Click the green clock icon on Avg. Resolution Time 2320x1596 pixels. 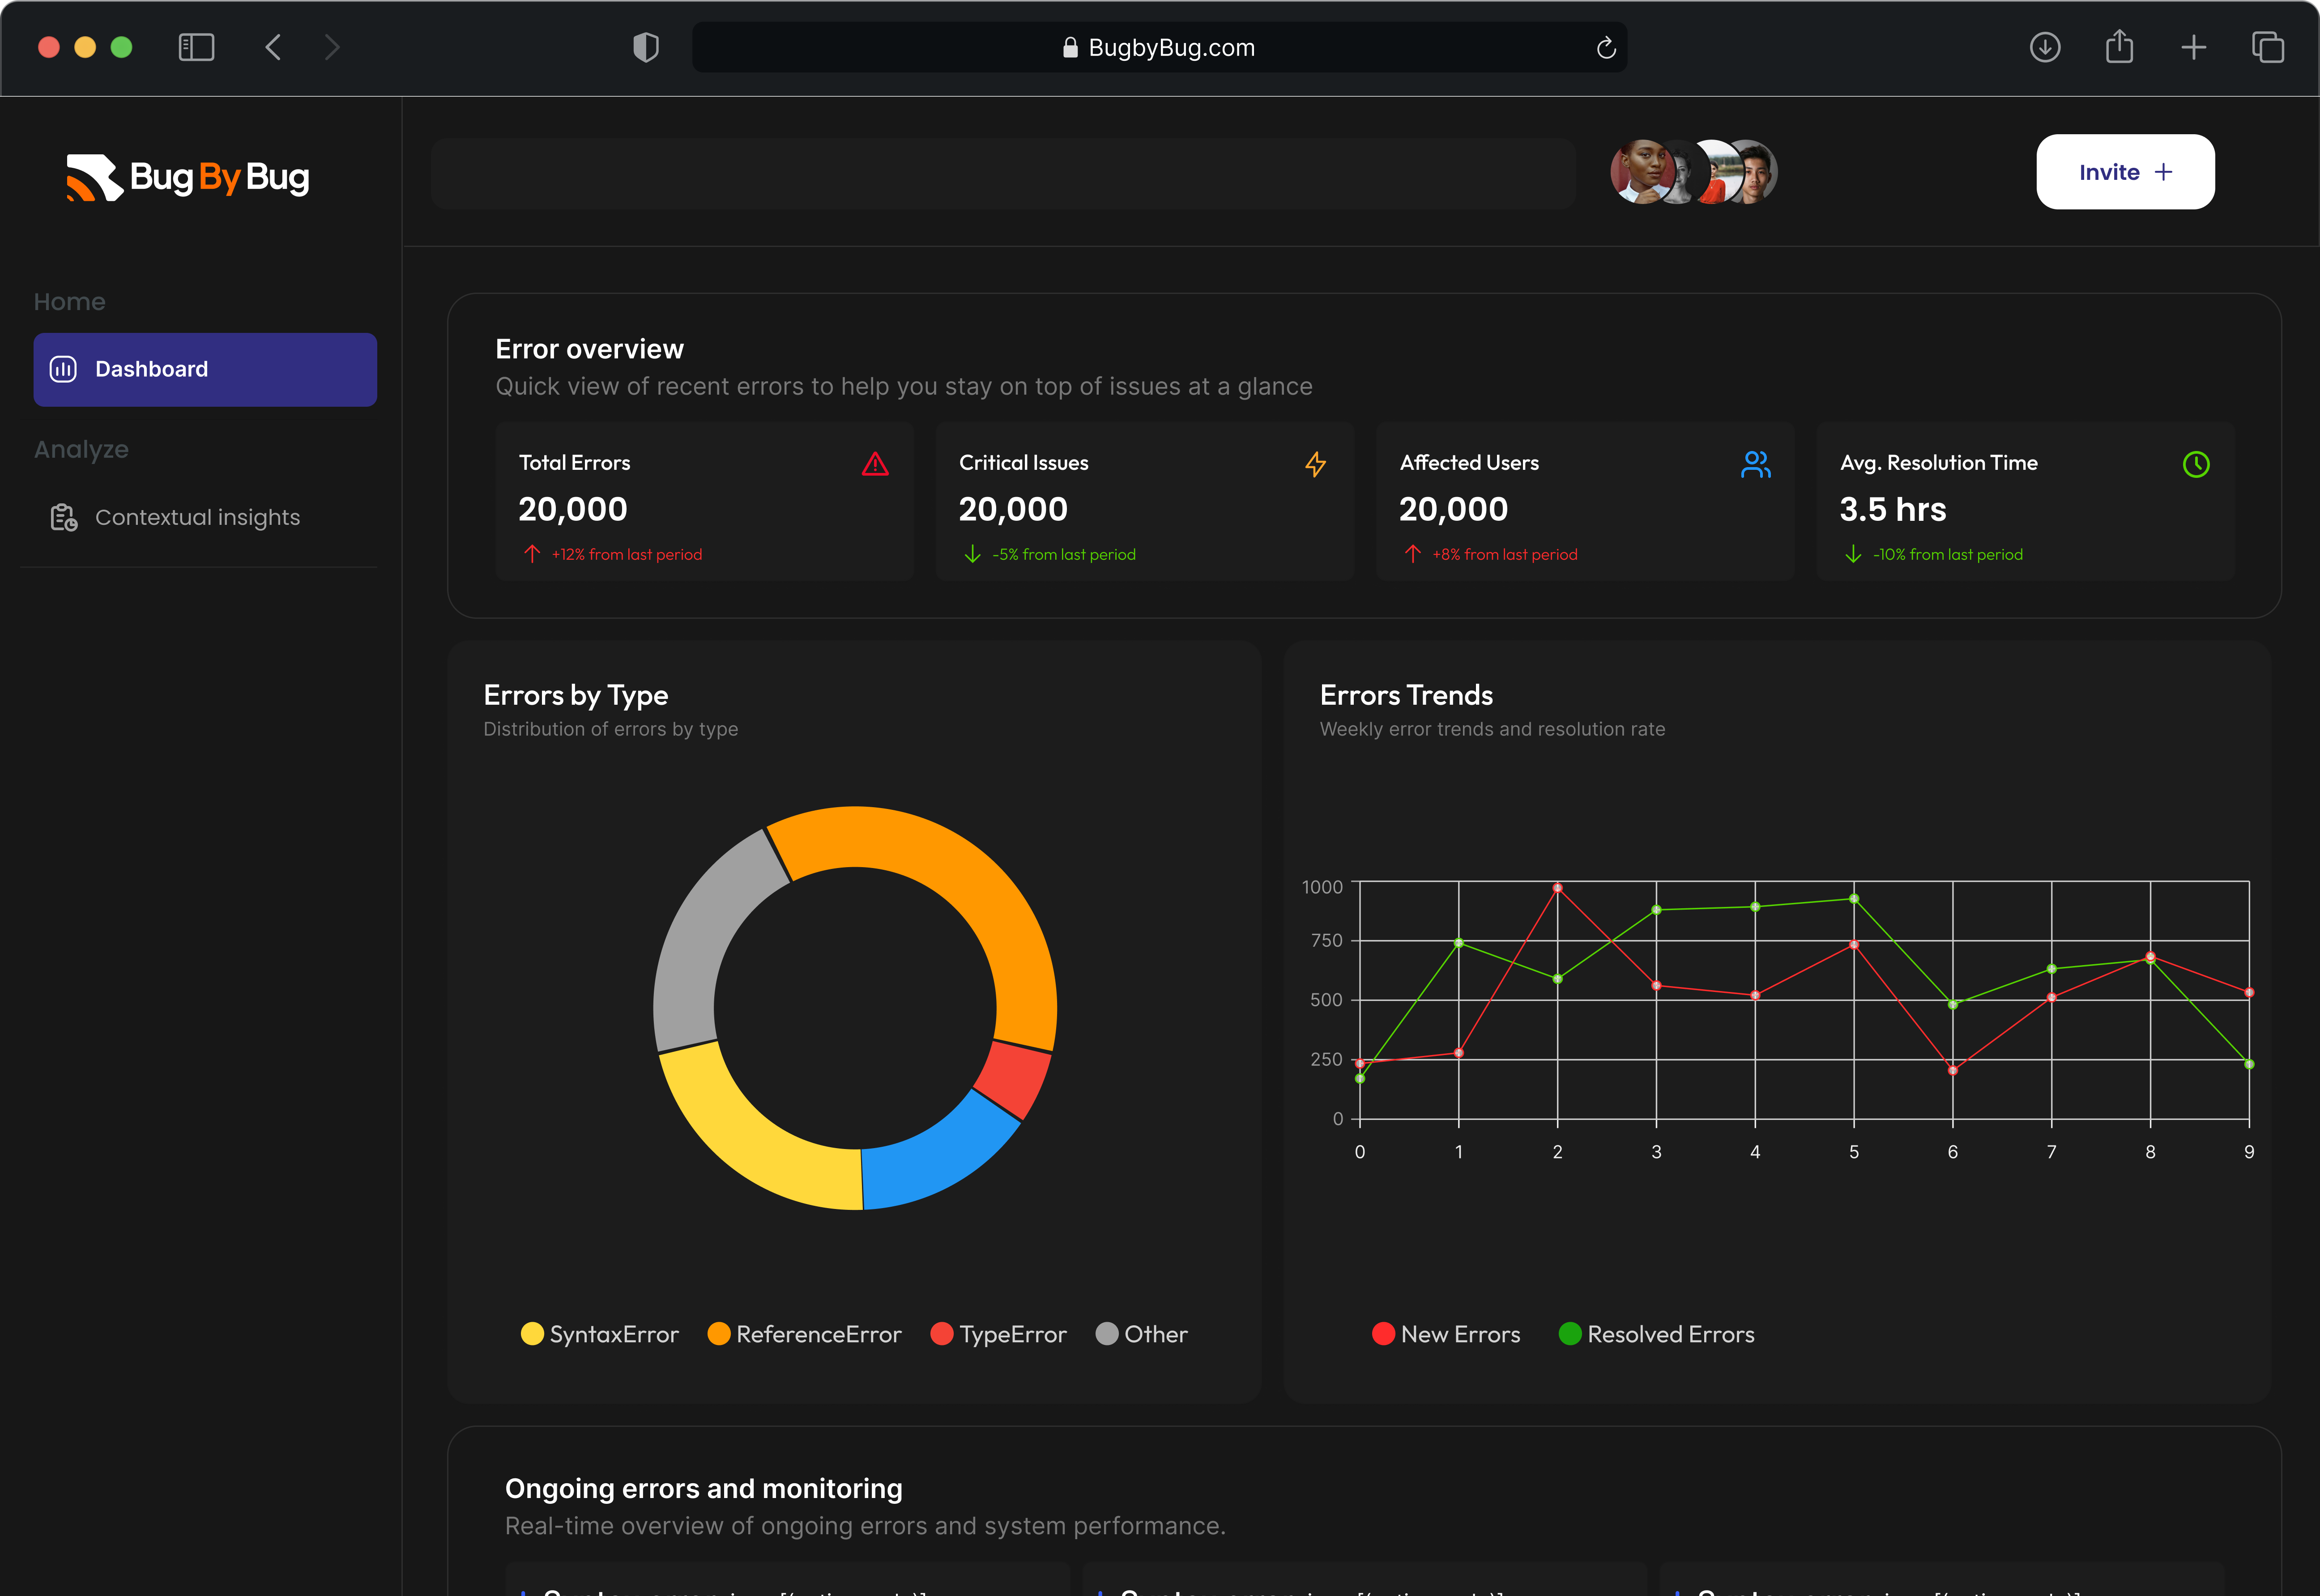pos(2196,464)
